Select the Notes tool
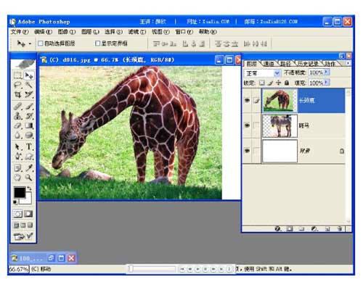The image size is (363, 290). pyautogui.click(x=18, y=167)
